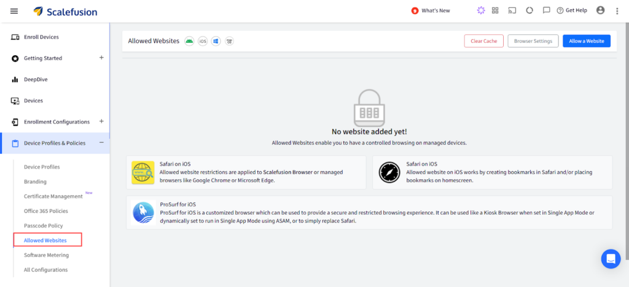Expand Enrollment Configurations with plus icon
Viewport: 629px width, 287px height.
[x=101, y=121]
